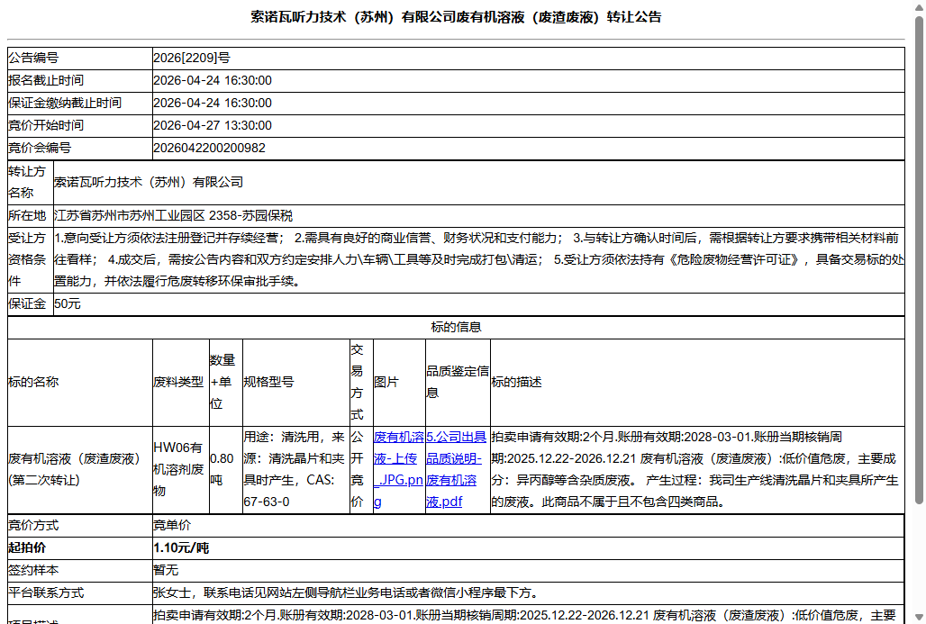Click the 公告编号 row label
The image size is (926, 624).
click(33, 58)
